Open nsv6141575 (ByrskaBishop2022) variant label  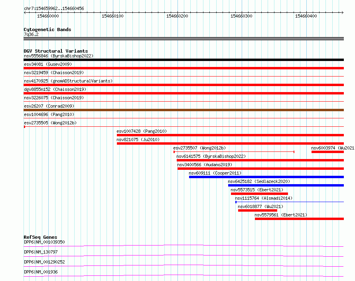click(211, 156)
